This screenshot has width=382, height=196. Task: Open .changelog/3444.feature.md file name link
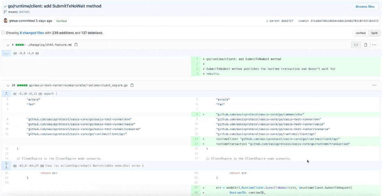tap(49, 45)
